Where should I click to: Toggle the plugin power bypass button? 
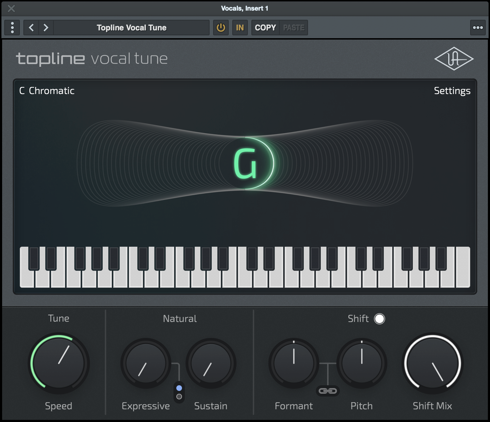click(x=221, y=28)
